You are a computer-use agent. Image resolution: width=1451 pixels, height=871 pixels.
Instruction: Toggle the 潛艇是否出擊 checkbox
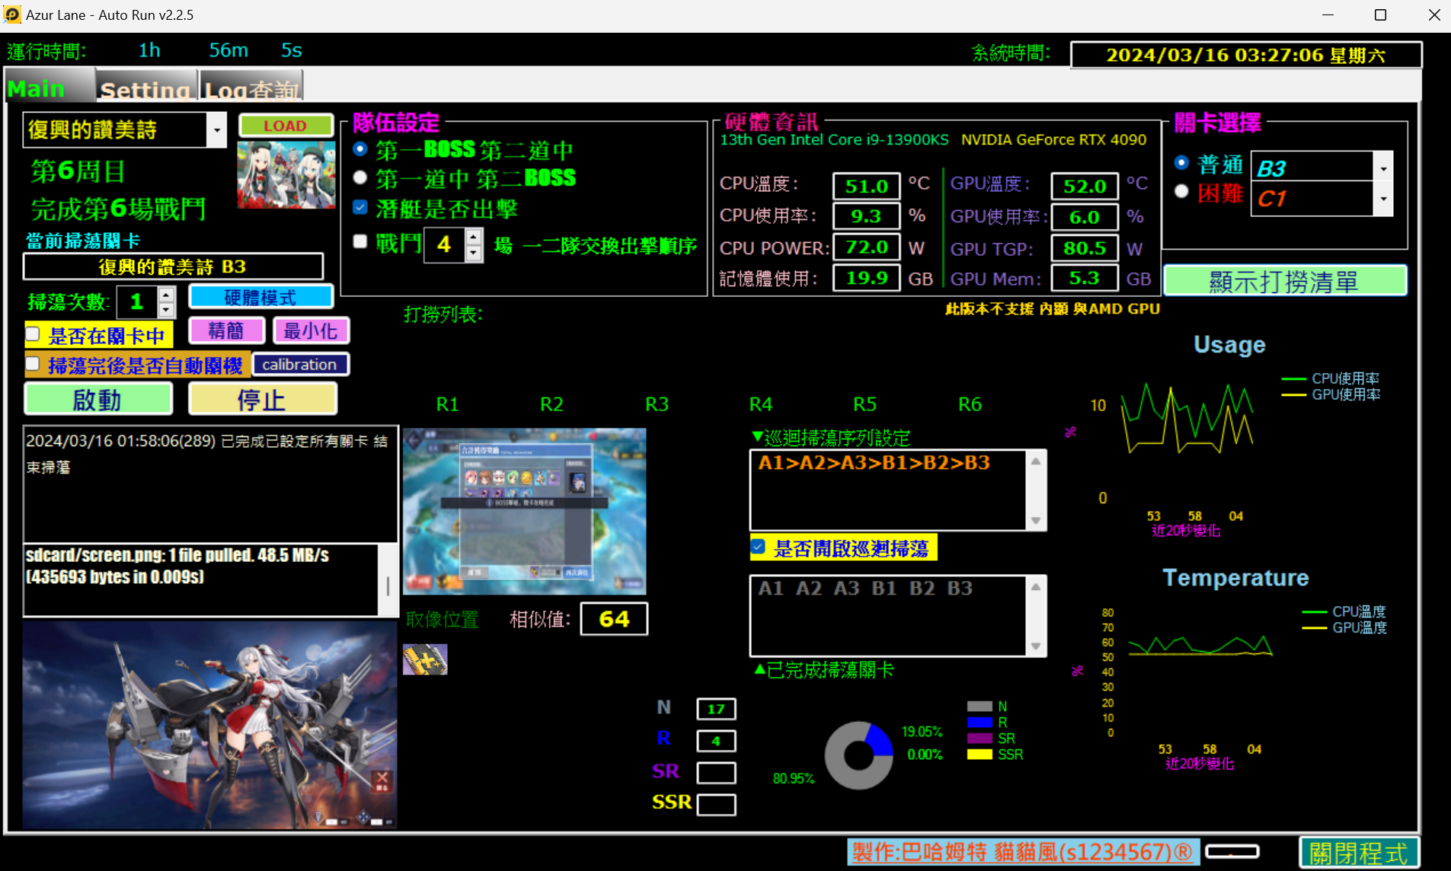(361, 208)
